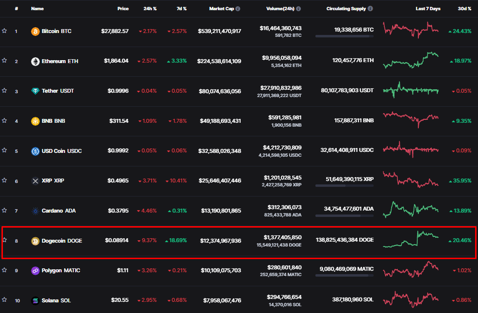Viewport: 478px width, 313px height.
Task: Sort by Circulating Supply column header
Action: pos(346,9)
